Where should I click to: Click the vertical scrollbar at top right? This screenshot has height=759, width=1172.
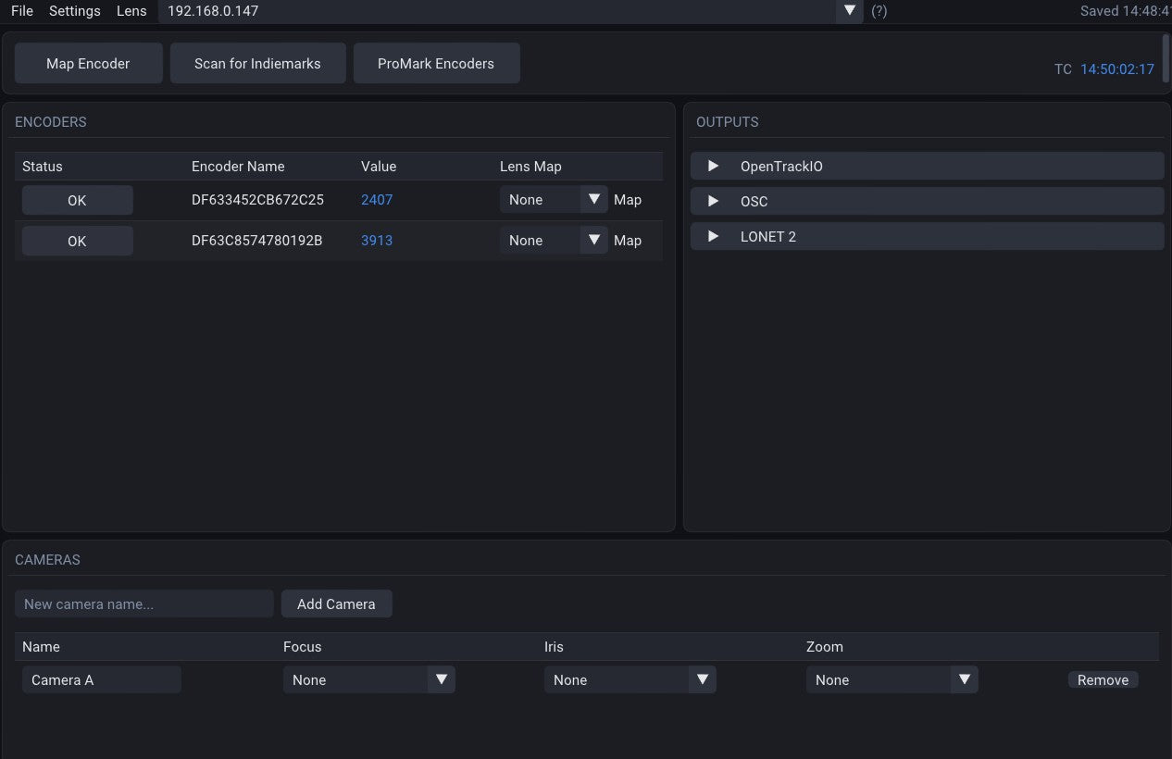click(1166, 60)
